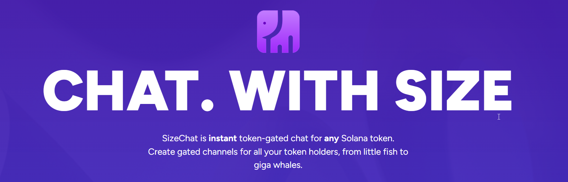
Task: Click the word SIZE in the headline
Action: (x=453, y=90)
